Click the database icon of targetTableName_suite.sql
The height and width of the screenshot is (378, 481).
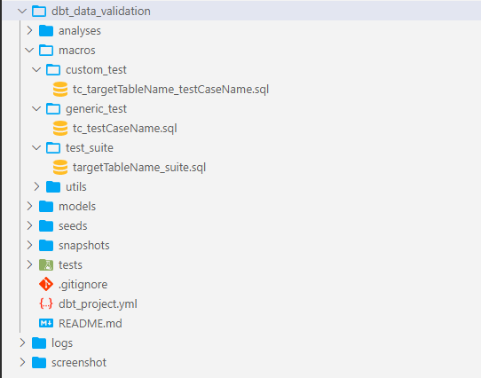60,167
